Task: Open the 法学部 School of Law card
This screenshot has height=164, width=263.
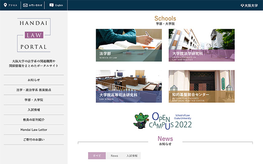Action: pyautogui.click(x=129, y=45)
